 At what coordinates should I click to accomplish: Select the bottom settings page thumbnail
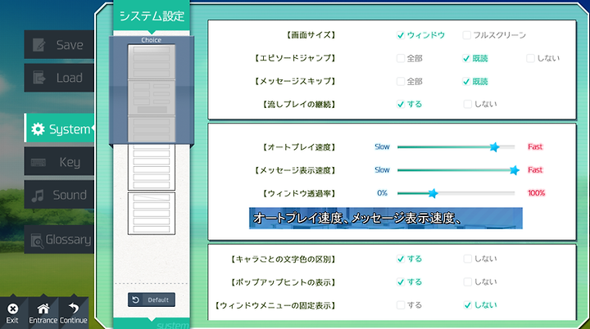pos(152,213)
